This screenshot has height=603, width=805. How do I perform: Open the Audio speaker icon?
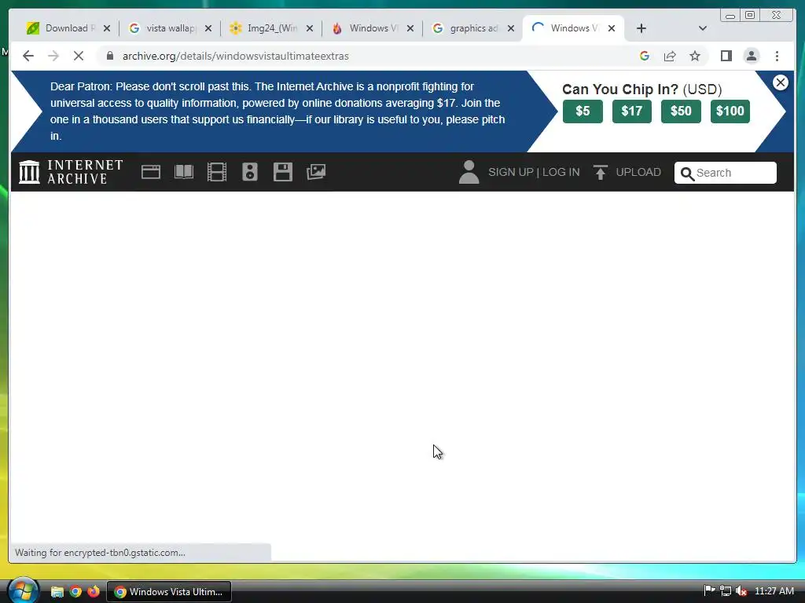pos(249,172)
